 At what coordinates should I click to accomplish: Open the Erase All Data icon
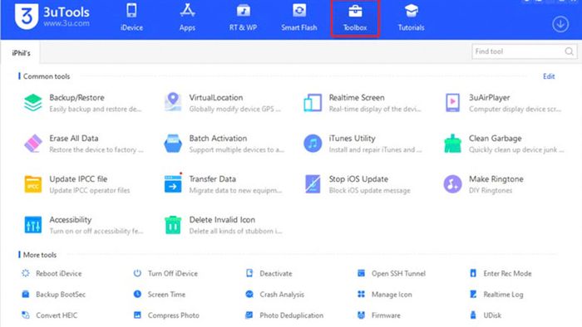(33, 144)
